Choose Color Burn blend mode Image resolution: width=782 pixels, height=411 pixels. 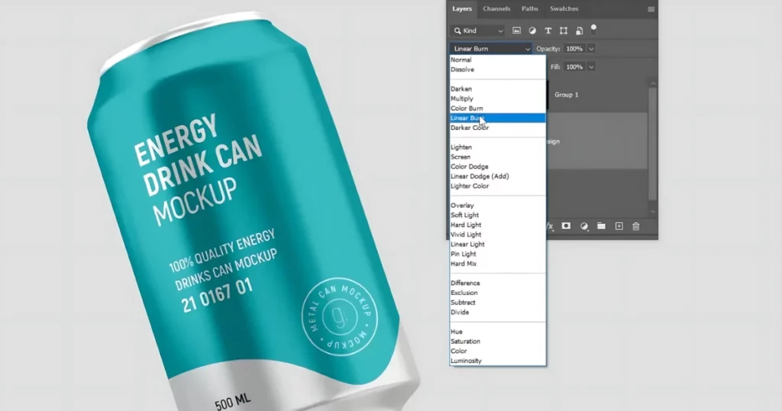click(x=498, y=108)
